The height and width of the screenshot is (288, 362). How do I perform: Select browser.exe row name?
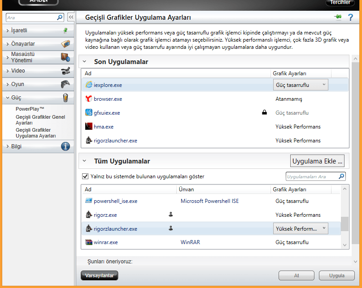click(x=108, y=99)
